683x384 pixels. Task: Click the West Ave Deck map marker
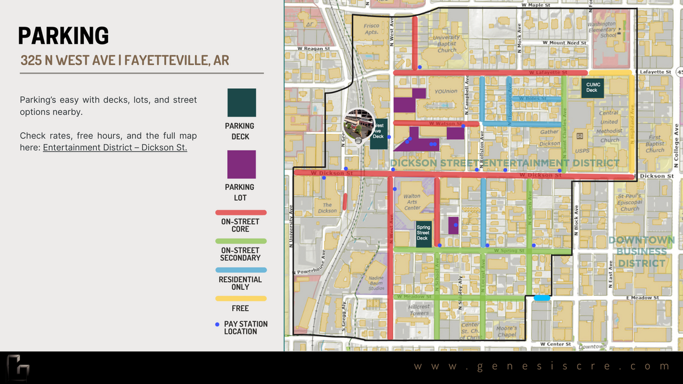(378, 133)
